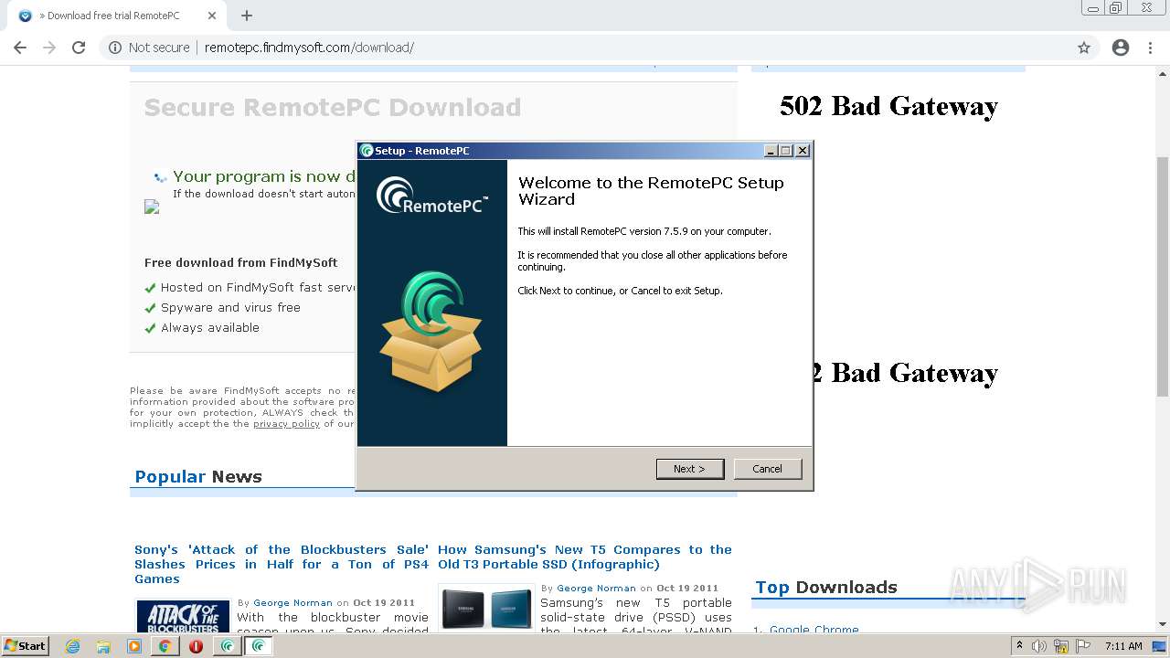Cancel the RemotePC setup wizard
This screenshot has width=1170, height=658.
pos(768,469)
